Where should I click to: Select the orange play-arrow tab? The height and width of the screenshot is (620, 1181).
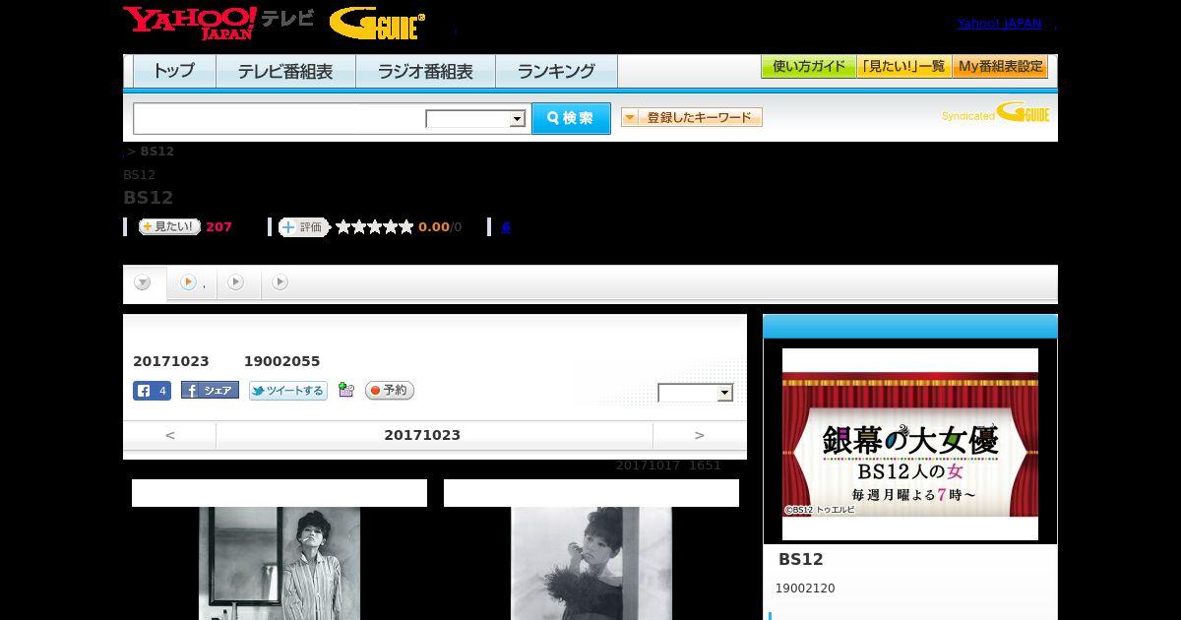point(188,282)
